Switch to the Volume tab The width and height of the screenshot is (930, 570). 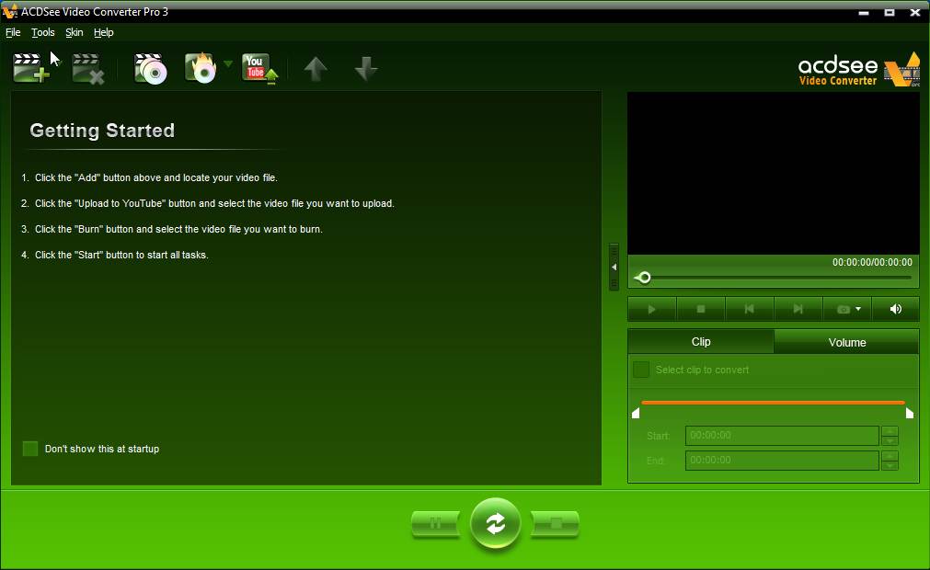point(846,342)
